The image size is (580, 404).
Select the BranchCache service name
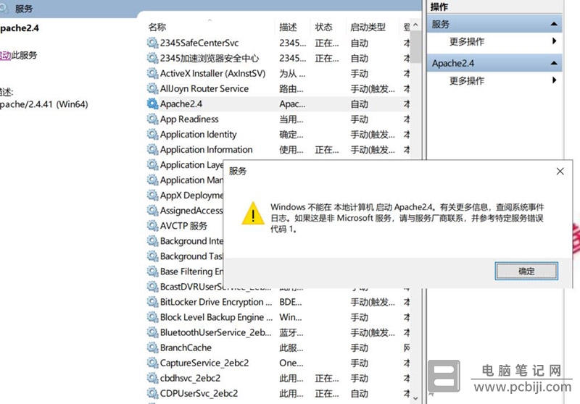point(186,348)
